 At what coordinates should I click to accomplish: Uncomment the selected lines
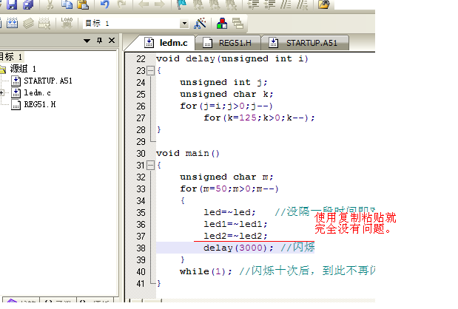point(302,4)
